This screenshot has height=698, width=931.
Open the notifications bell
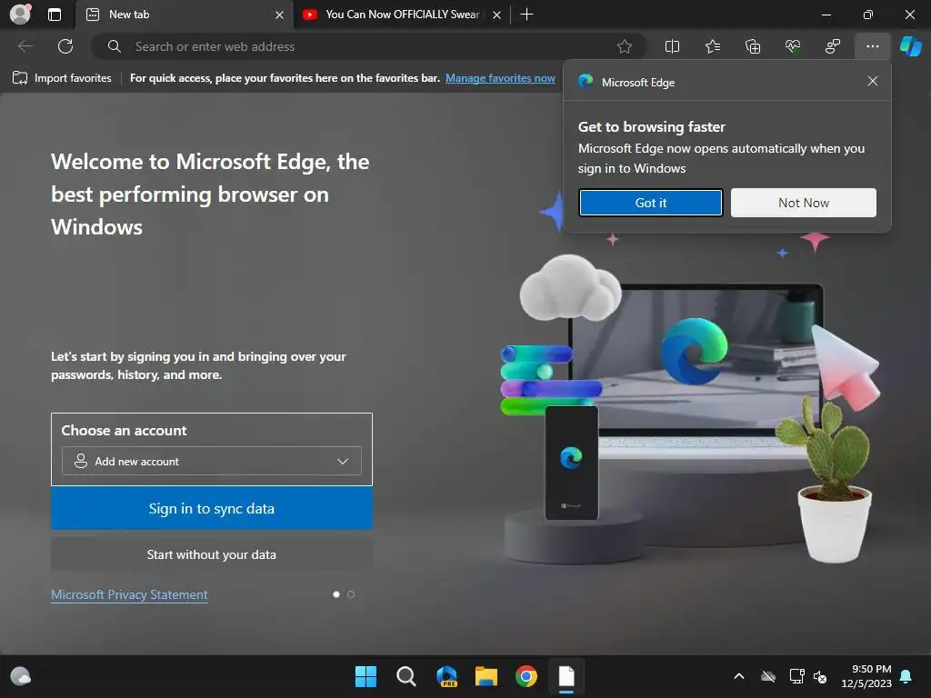(906, 676)
